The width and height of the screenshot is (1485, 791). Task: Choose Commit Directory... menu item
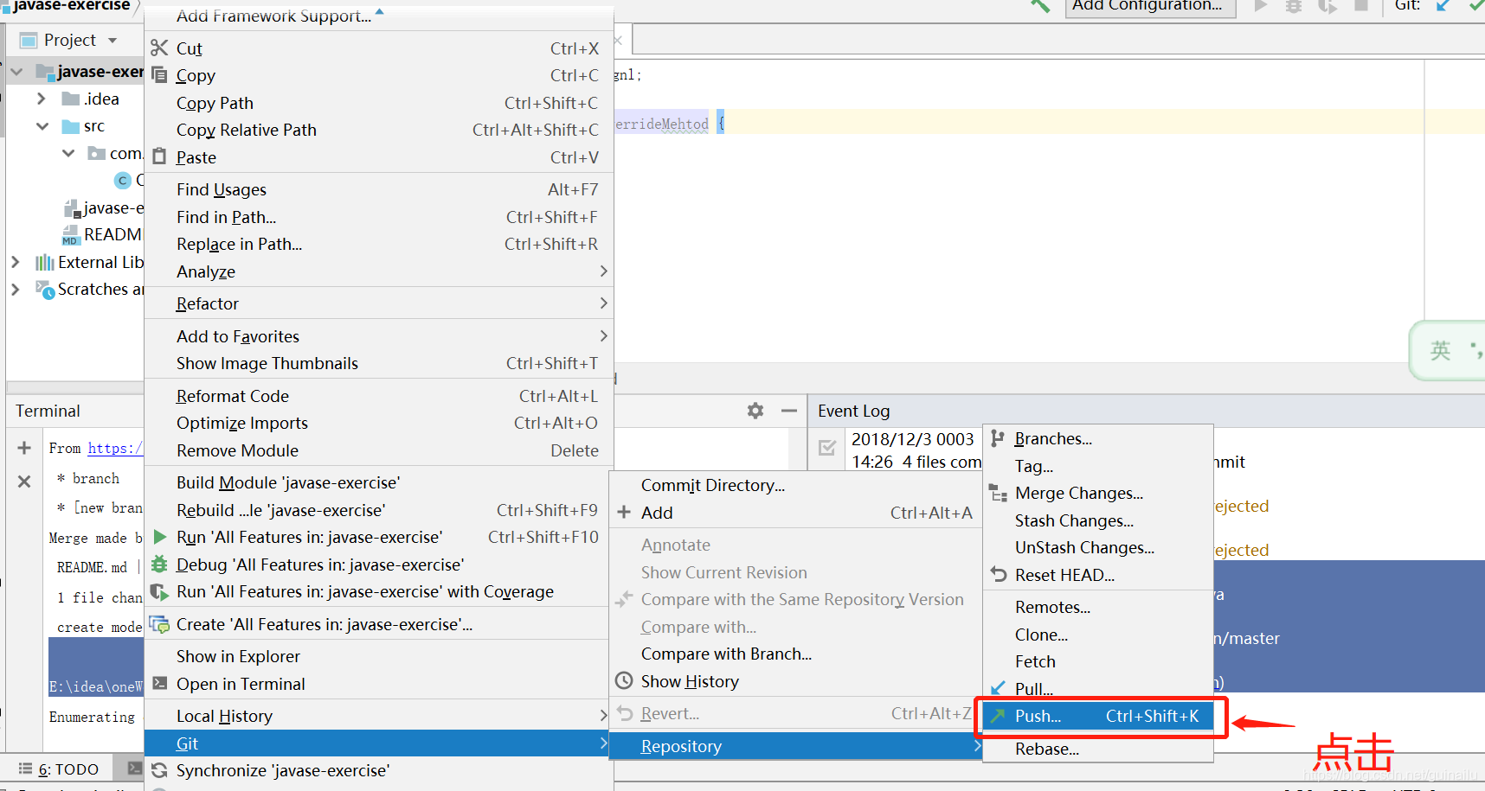click(x=797, y=485)
